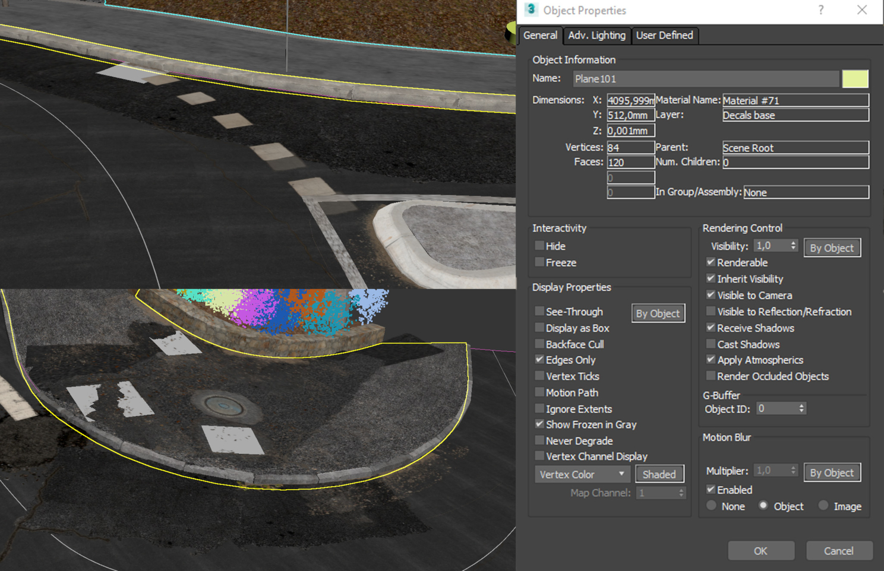Click the Visibility value field
Viewport: 884px width, 571px height.
(771, 246)
